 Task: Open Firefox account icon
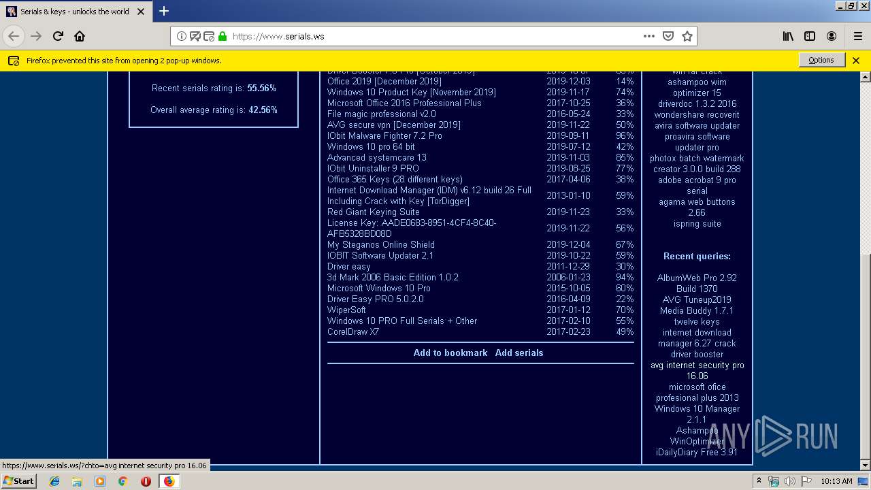832,36
